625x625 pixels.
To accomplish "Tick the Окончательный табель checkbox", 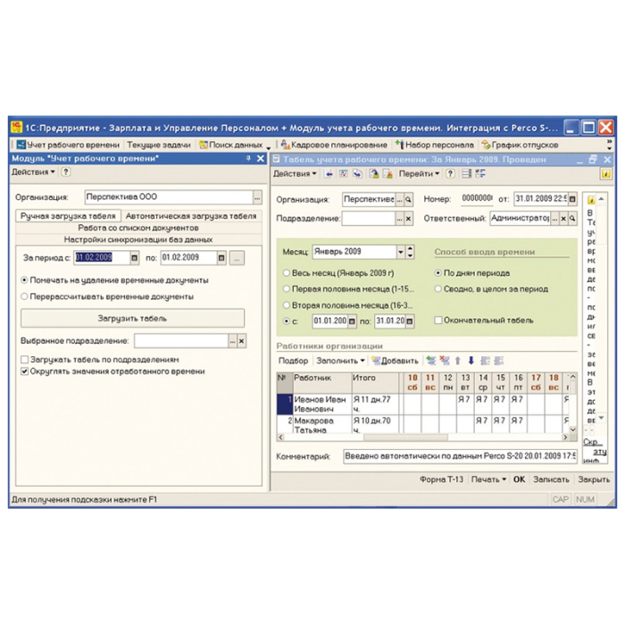I will click(438, 320).
